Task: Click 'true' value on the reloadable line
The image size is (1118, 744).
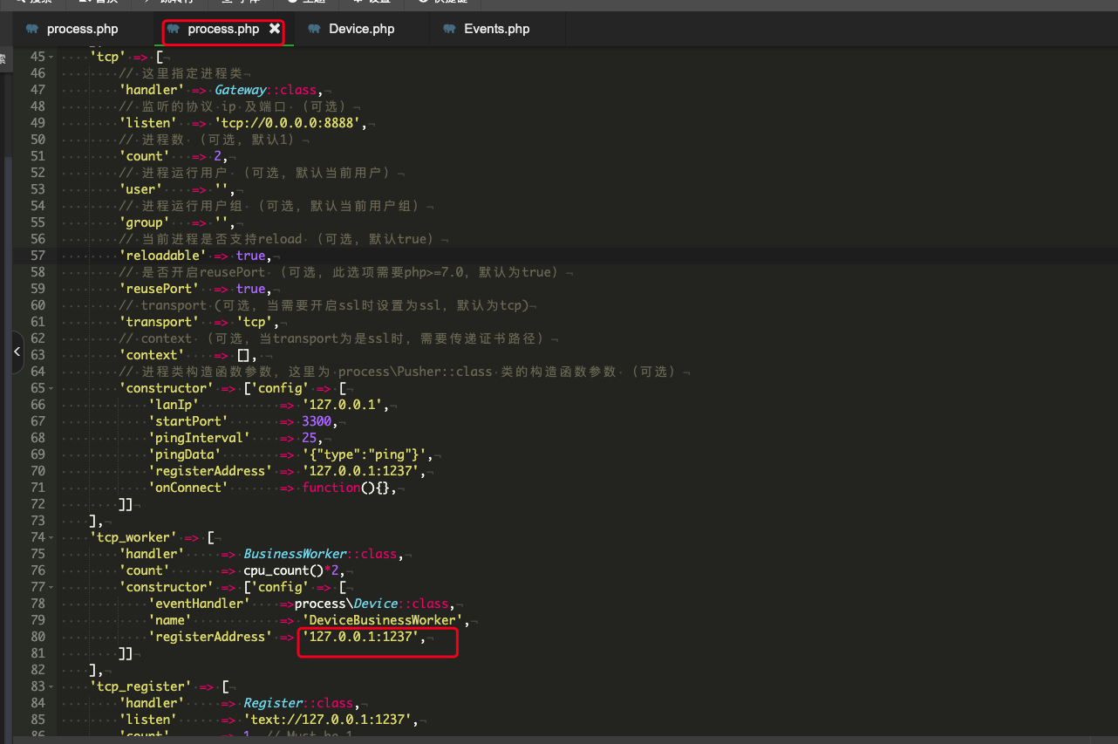Action: [250, 256]
